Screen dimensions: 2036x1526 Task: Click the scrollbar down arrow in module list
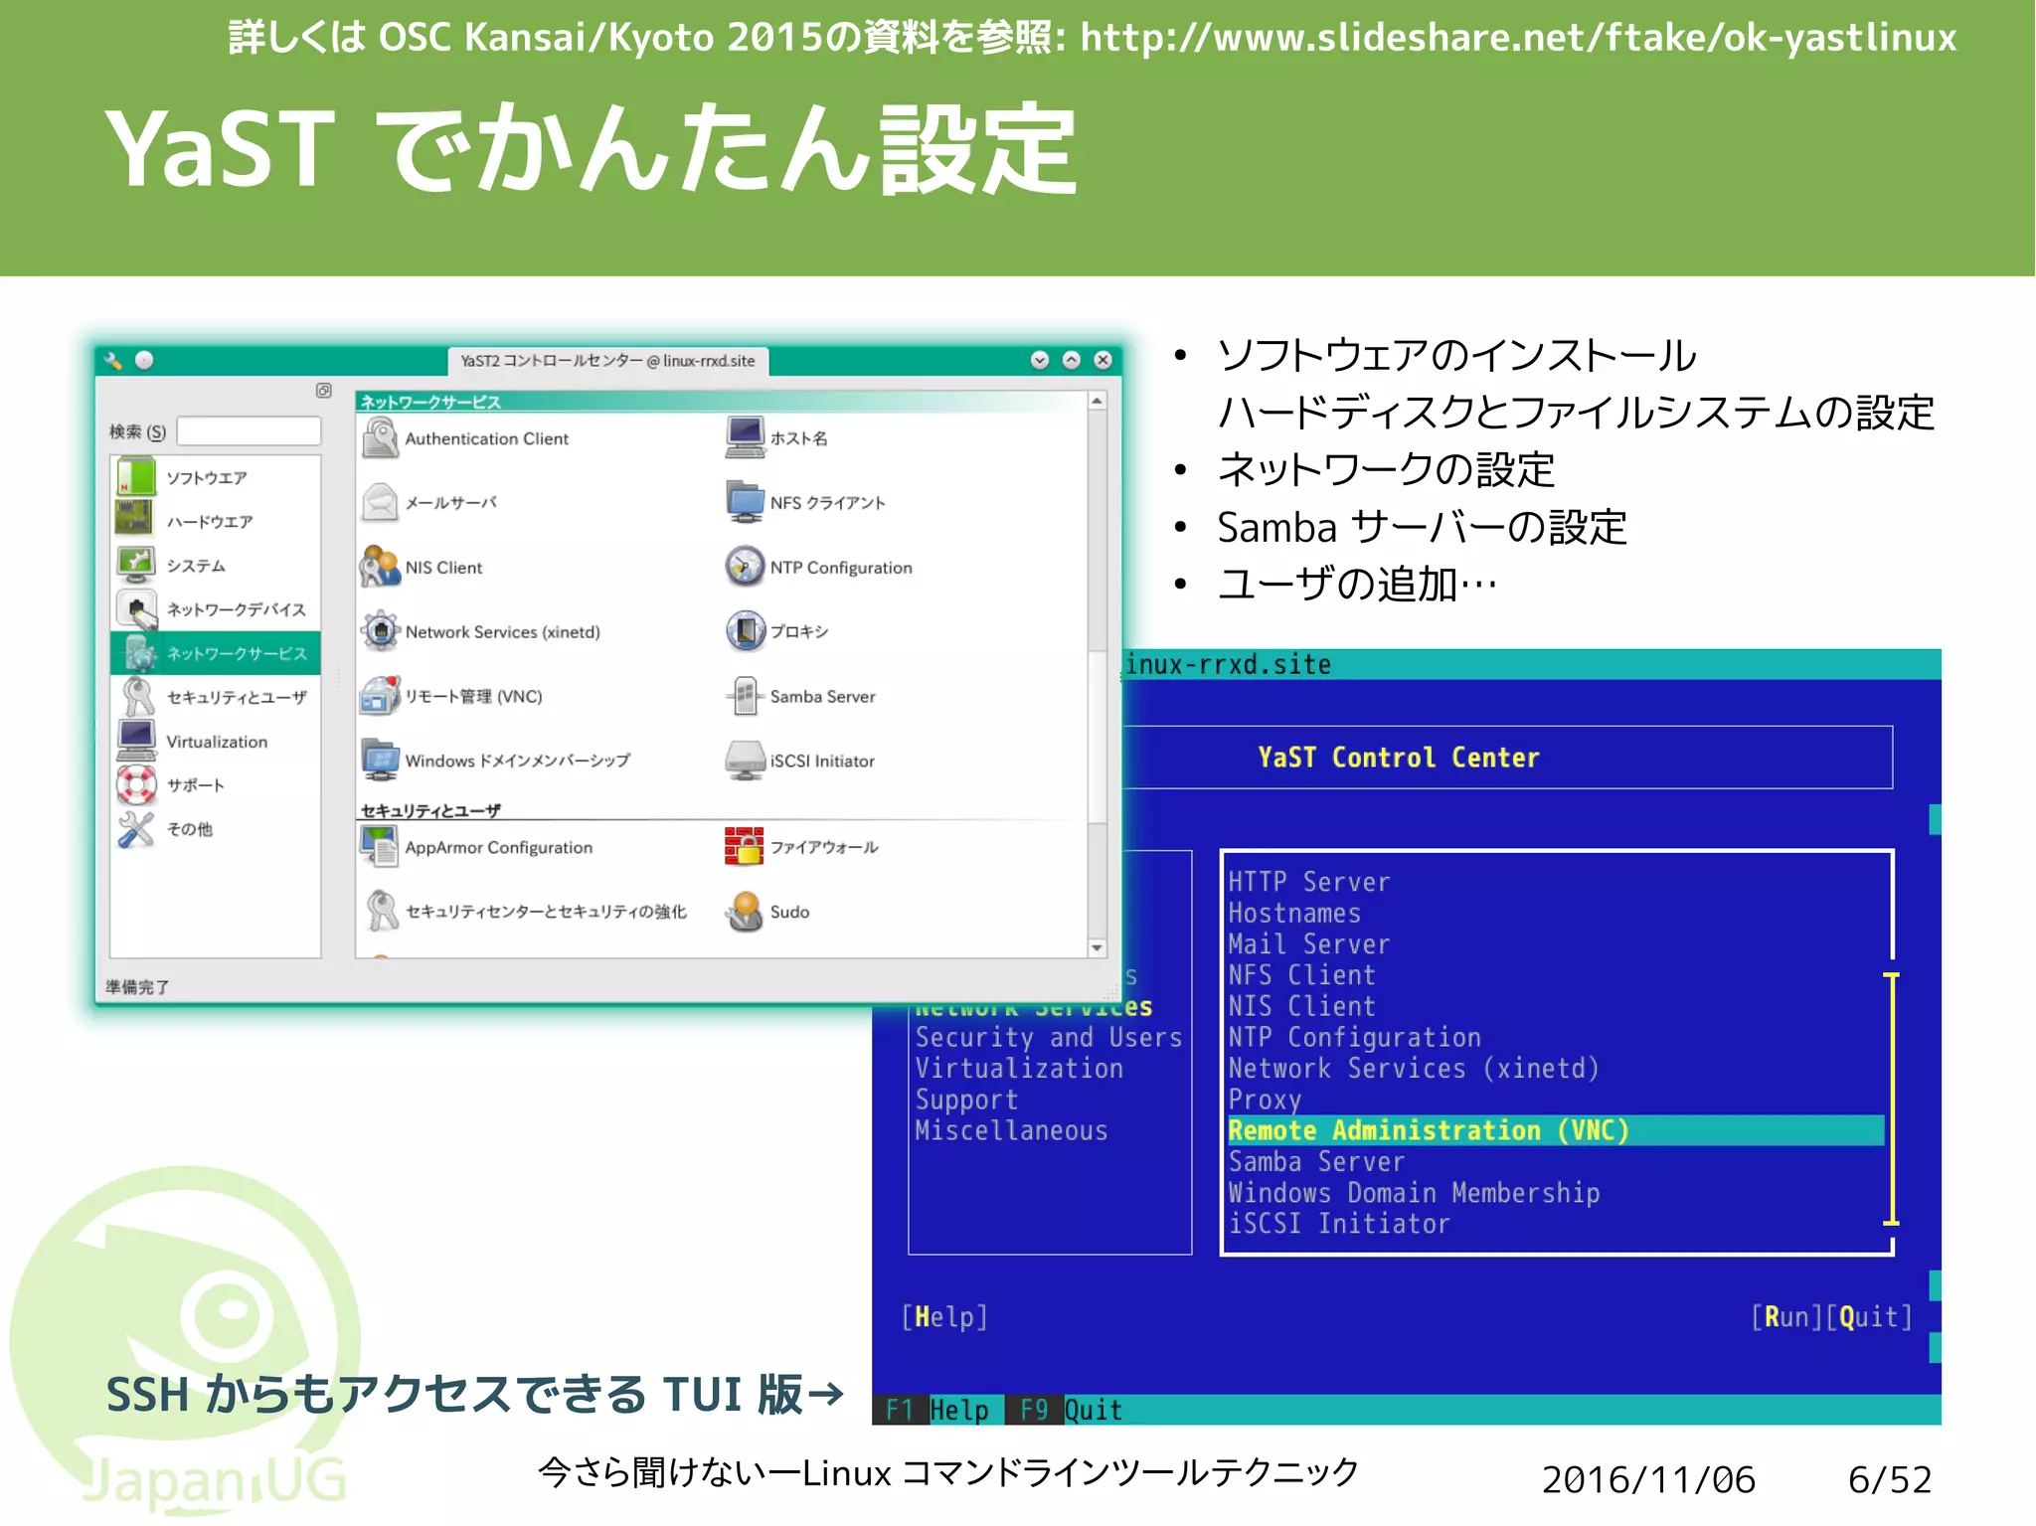coord(1097,947)
